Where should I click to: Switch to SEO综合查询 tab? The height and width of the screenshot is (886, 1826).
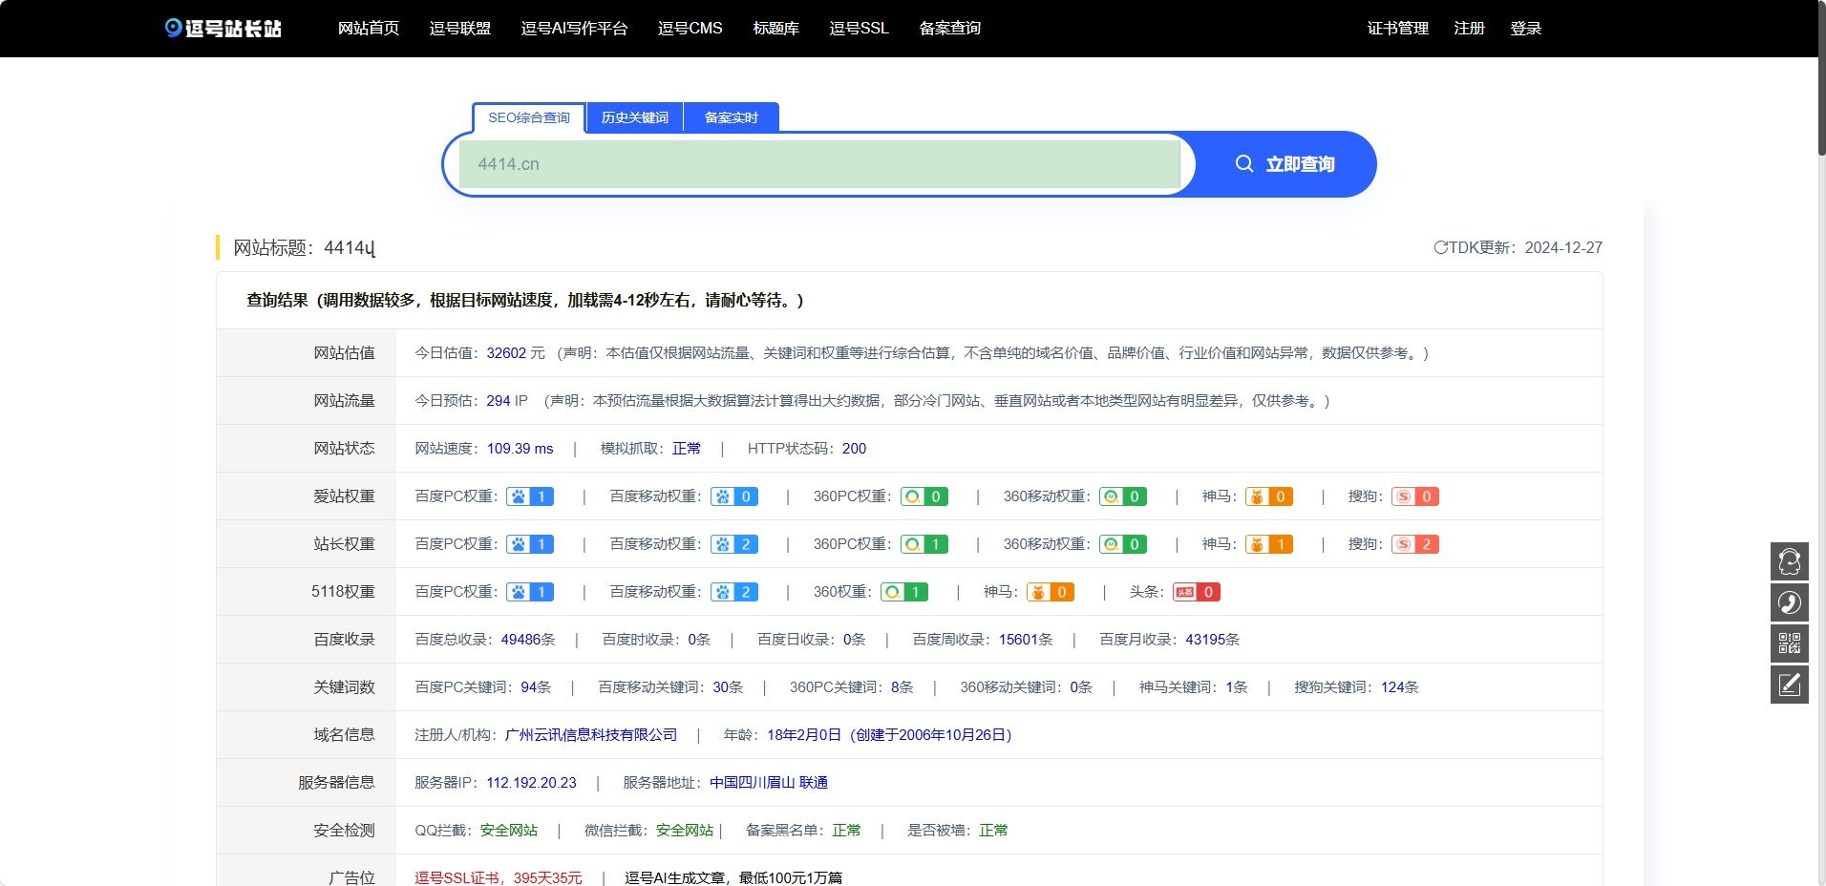[529, 117]
